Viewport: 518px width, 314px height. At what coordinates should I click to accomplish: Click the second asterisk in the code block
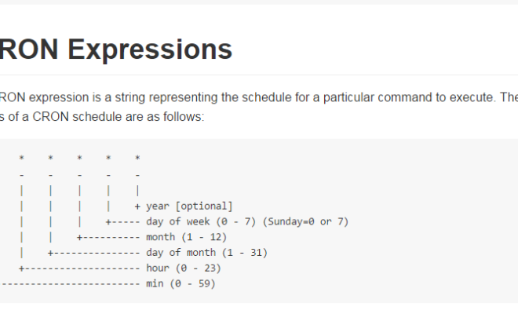(50, 158)
